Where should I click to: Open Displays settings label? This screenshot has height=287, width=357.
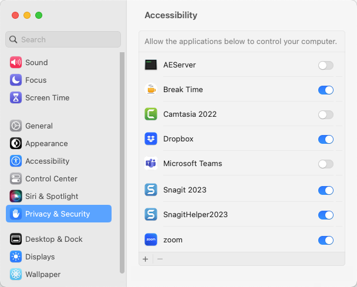coord(40,256)
